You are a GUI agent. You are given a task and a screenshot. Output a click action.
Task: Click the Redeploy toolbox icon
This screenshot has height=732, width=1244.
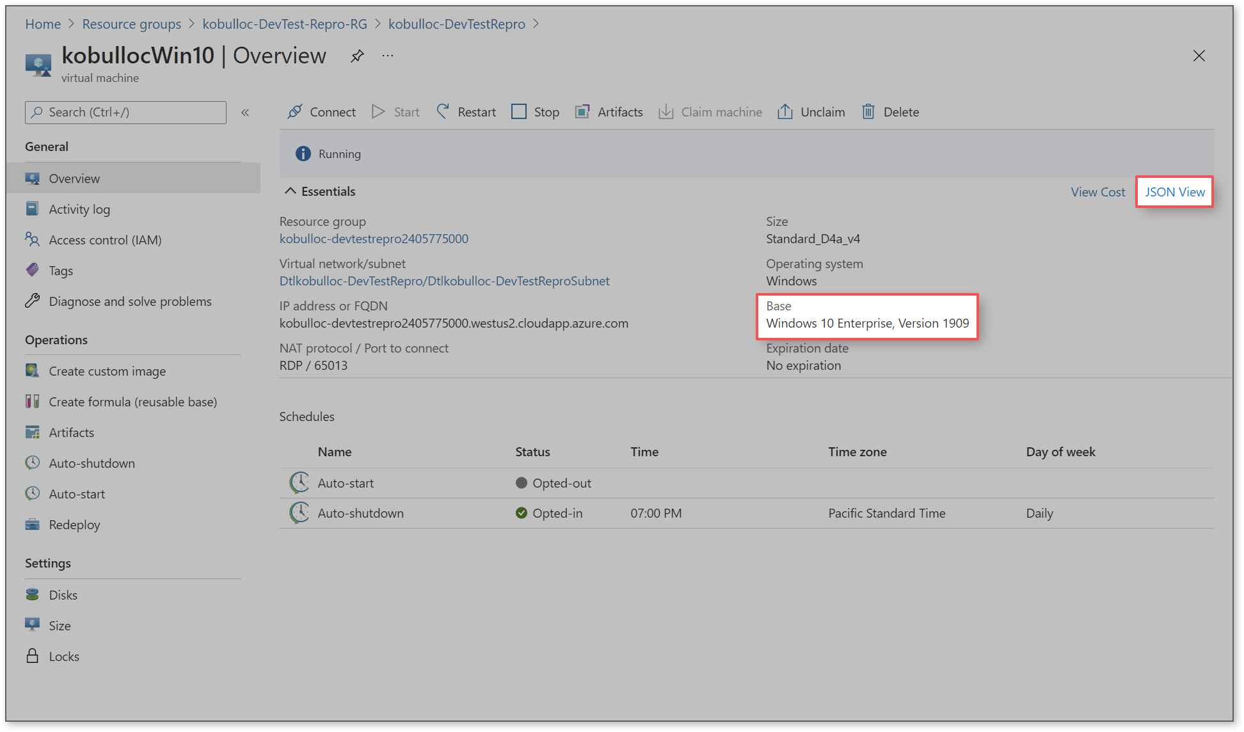coord(32,525)
